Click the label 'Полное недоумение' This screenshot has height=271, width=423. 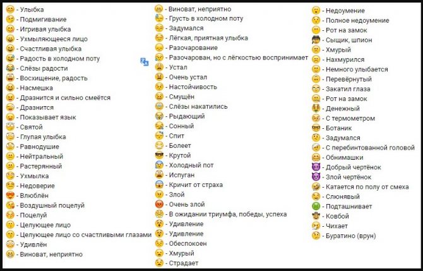tap(357, 20)
